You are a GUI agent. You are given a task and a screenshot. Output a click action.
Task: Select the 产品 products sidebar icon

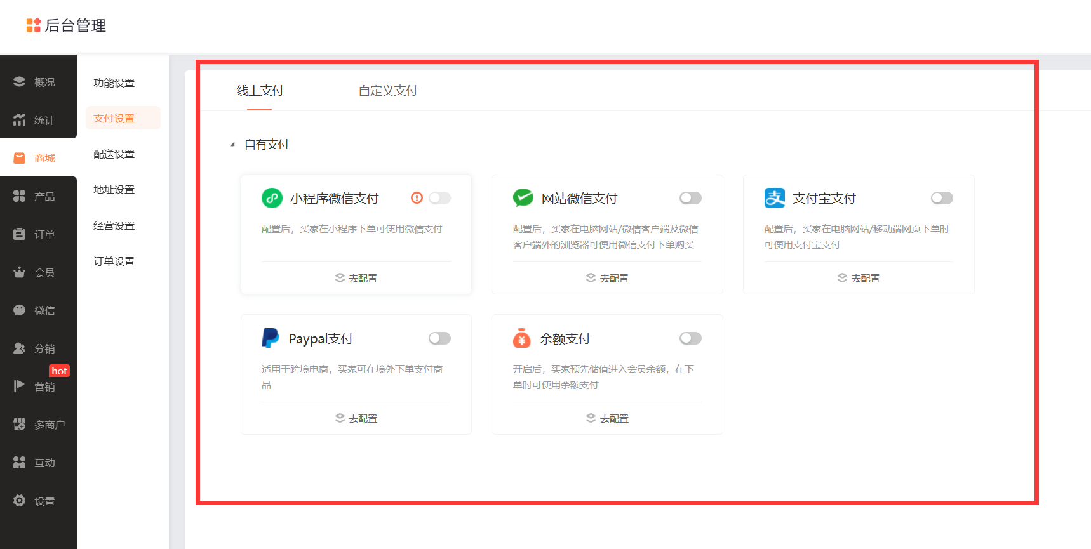tap(20, 196)
